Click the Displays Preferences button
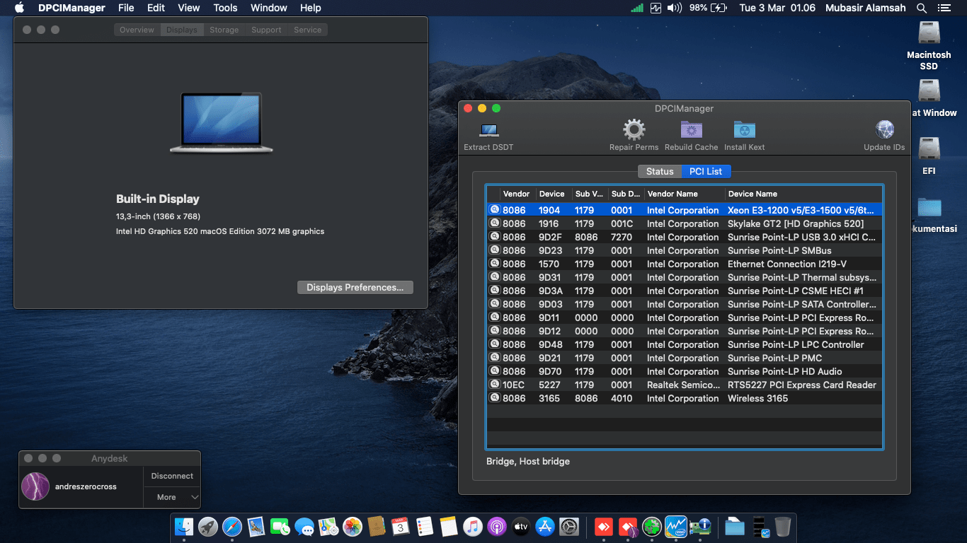967x543 pixels. tap(355, 288)
